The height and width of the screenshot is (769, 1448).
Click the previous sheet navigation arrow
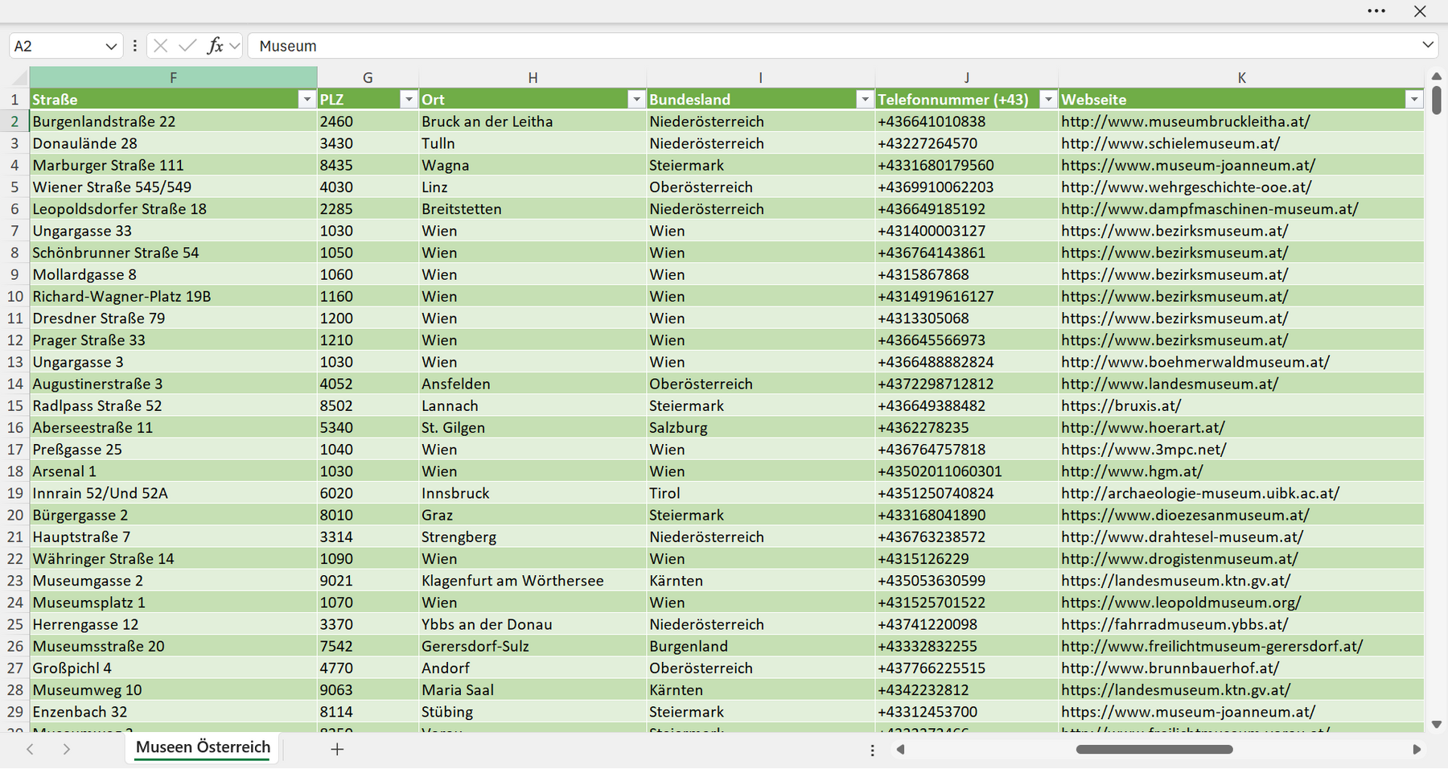(x=30, y=749)
